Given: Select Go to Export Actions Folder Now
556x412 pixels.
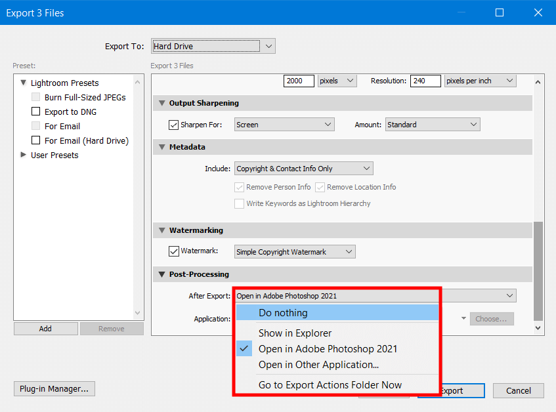Looking at the screenshot, I should click(x=330, y=385).
